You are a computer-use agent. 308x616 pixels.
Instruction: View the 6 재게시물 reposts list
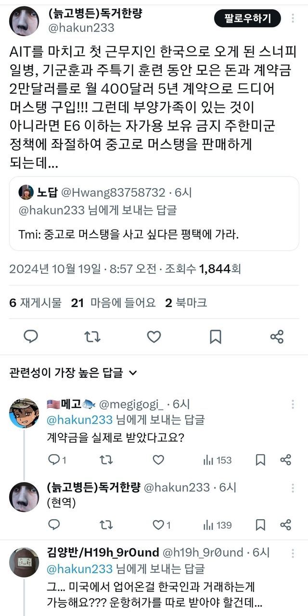[x=36, y=303]
